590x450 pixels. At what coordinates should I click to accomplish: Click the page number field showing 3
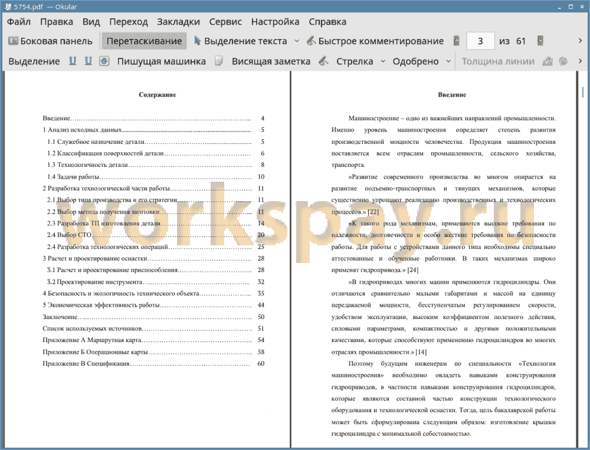point(480,41)
